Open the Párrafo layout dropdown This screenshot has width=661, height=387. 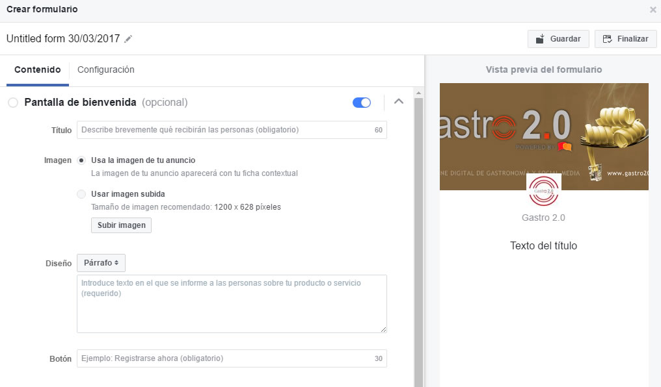point(101,263)
